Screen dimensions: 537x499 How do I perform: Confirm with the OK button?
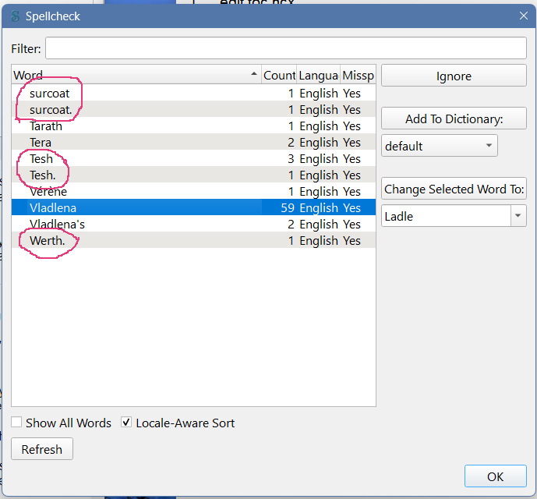click(x=495, y=476)
